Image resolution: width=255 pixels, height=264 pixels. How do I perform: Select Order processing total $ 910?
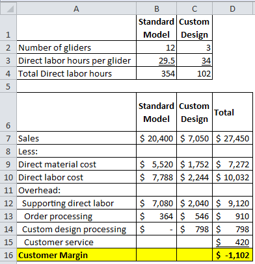[232, 216]
